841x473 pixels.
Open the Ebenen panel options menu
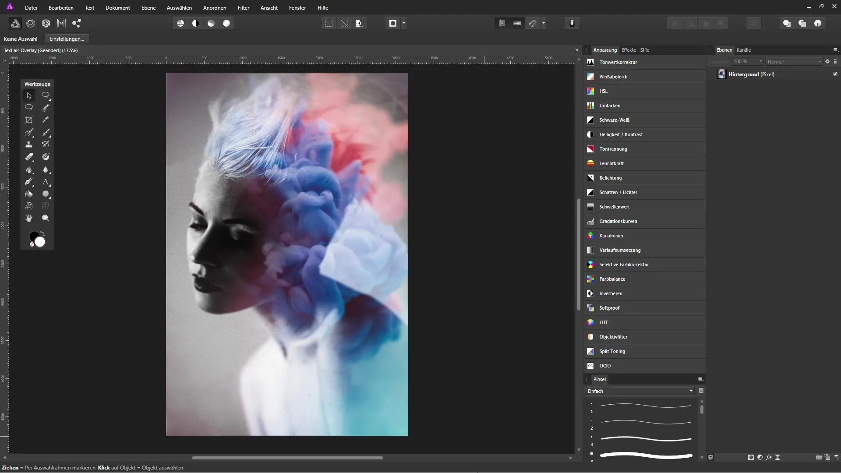click(835, 50)
